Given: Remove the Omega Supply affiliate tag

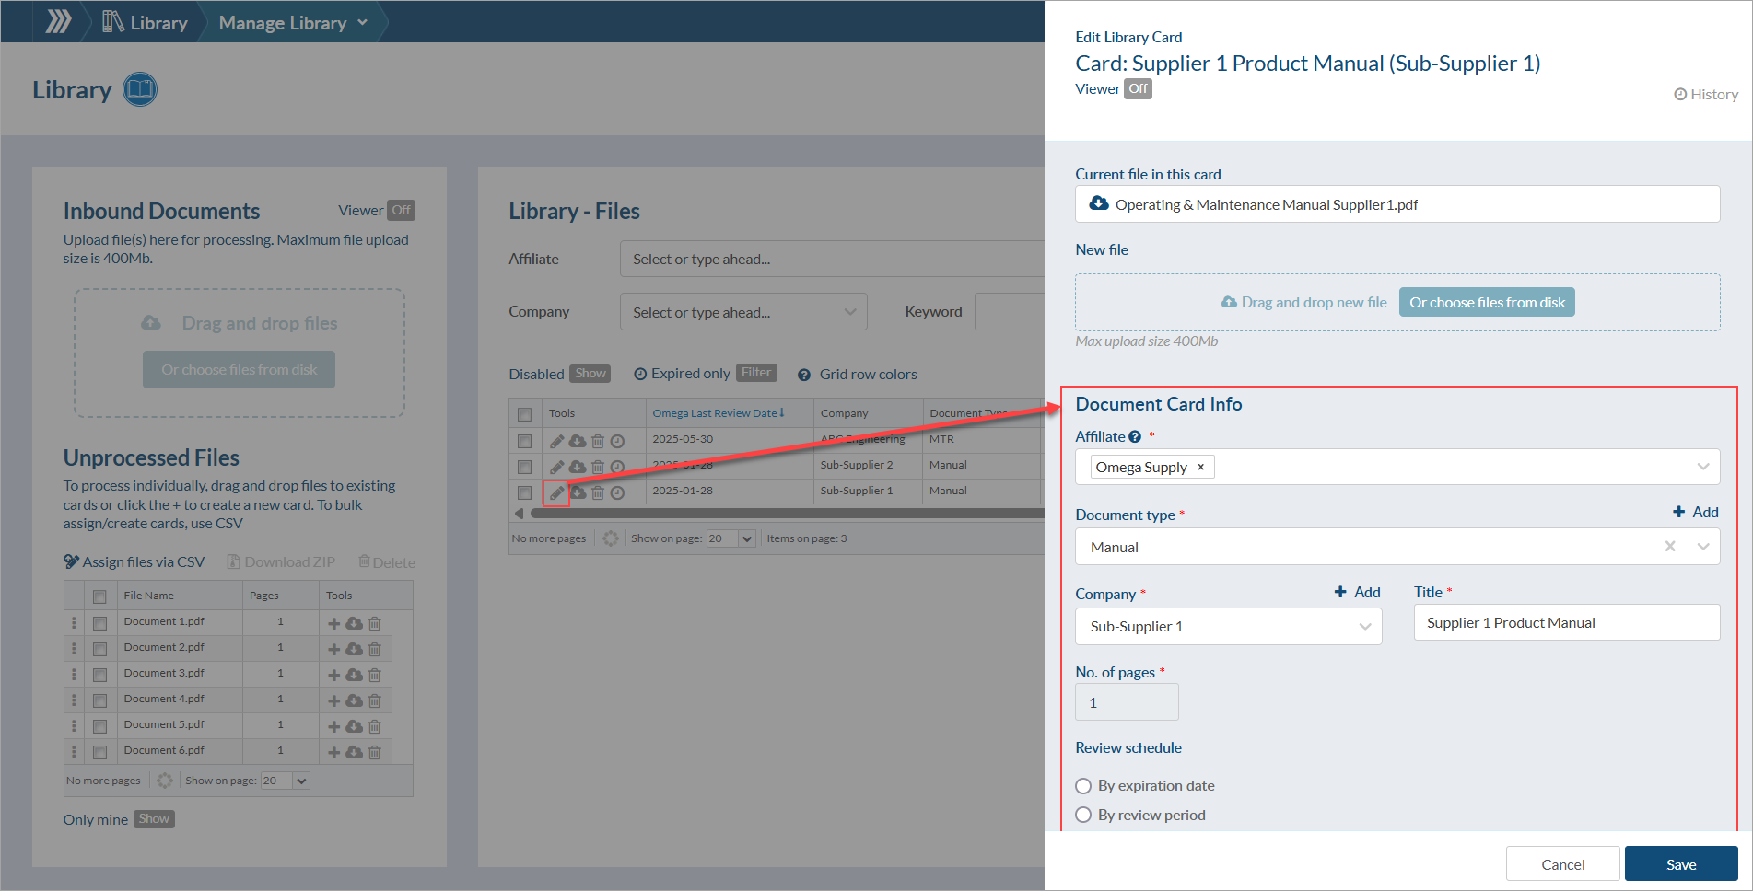Looking at the screenshot, I should 1200,468.
